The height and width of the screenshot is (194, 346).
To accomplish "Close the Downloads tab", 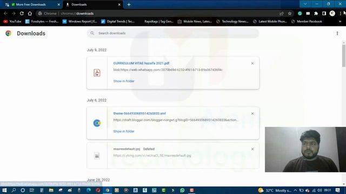I will click(119, 4).
